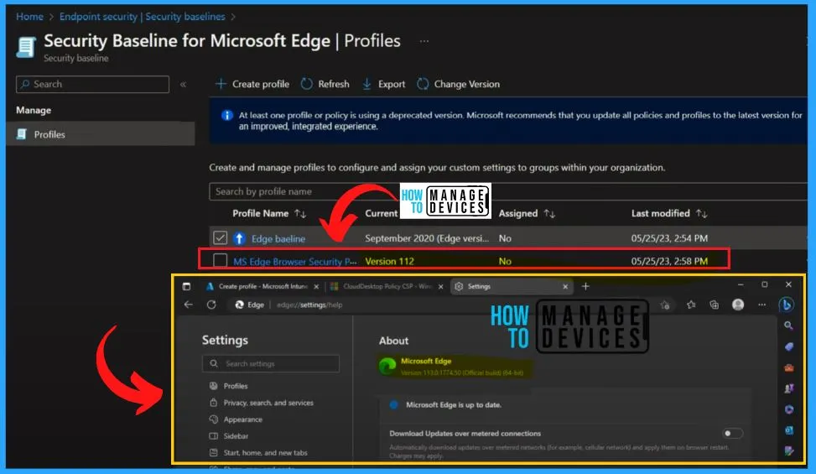Click the Security Baseline page icon
This screenshot has width=816, height=474.
click(x=26, y=47)
